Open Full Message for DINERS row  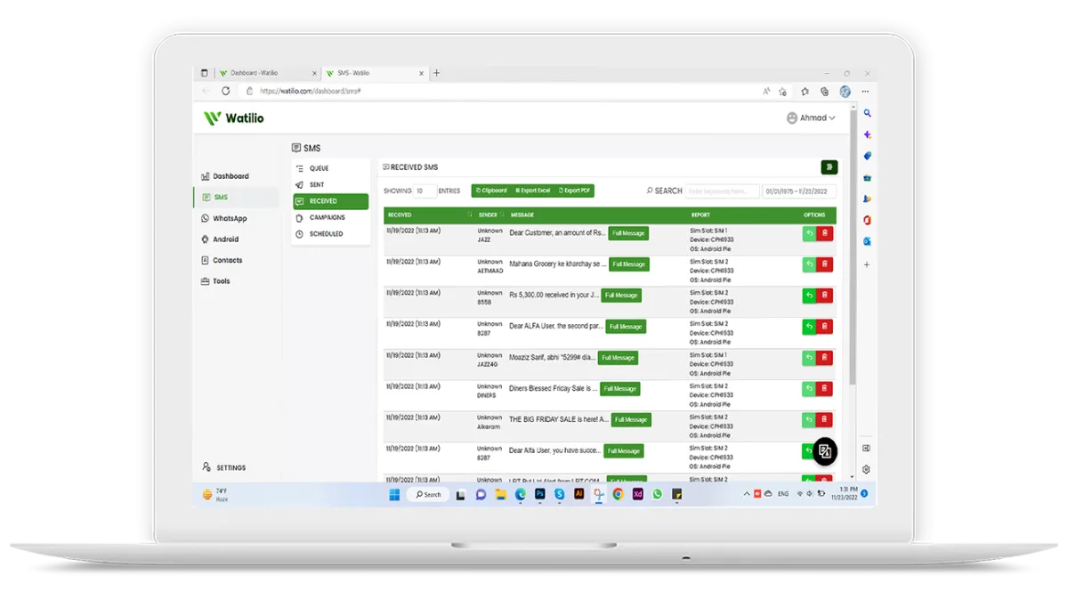pyautogui.click(x=619, y=389)
